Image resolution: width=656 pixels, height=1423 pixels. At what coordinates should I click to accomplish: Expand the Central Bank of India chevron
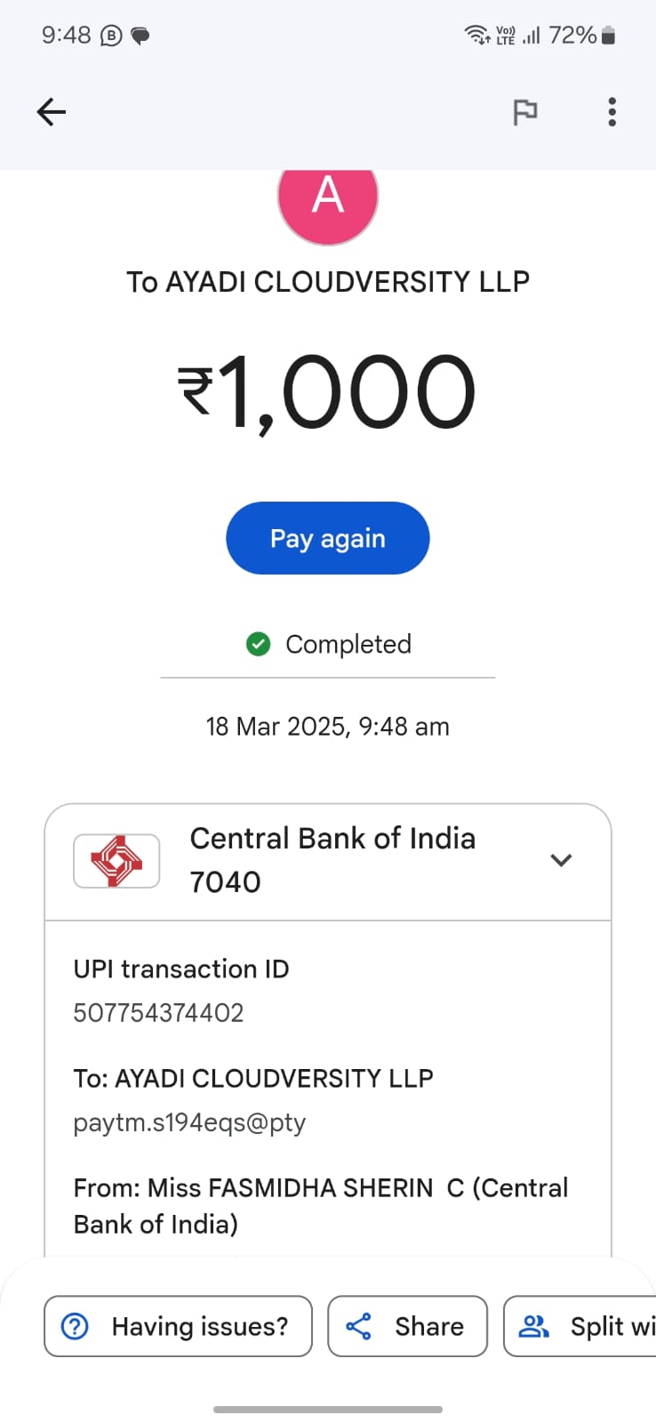561,860
